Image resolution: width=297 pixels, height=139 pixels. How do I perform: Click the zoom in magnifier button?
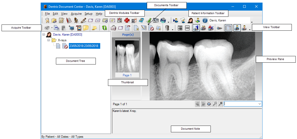click(220, 104)
